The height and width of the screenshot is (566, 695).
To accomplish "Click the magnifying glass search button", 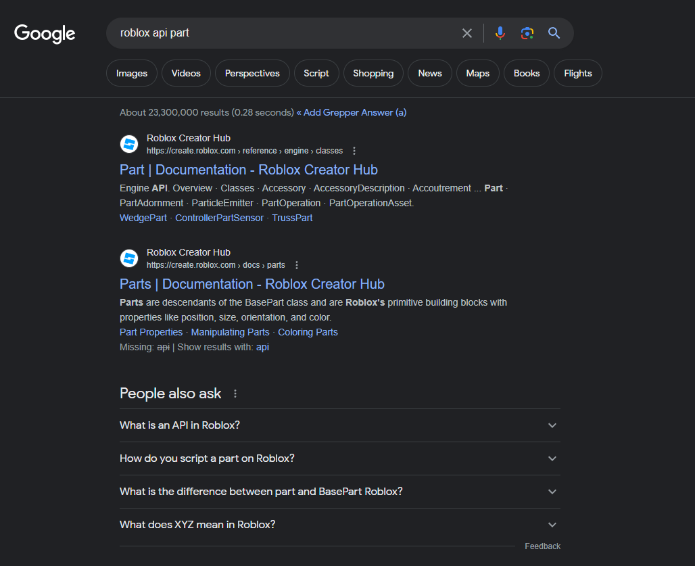I will pos(554,33).
